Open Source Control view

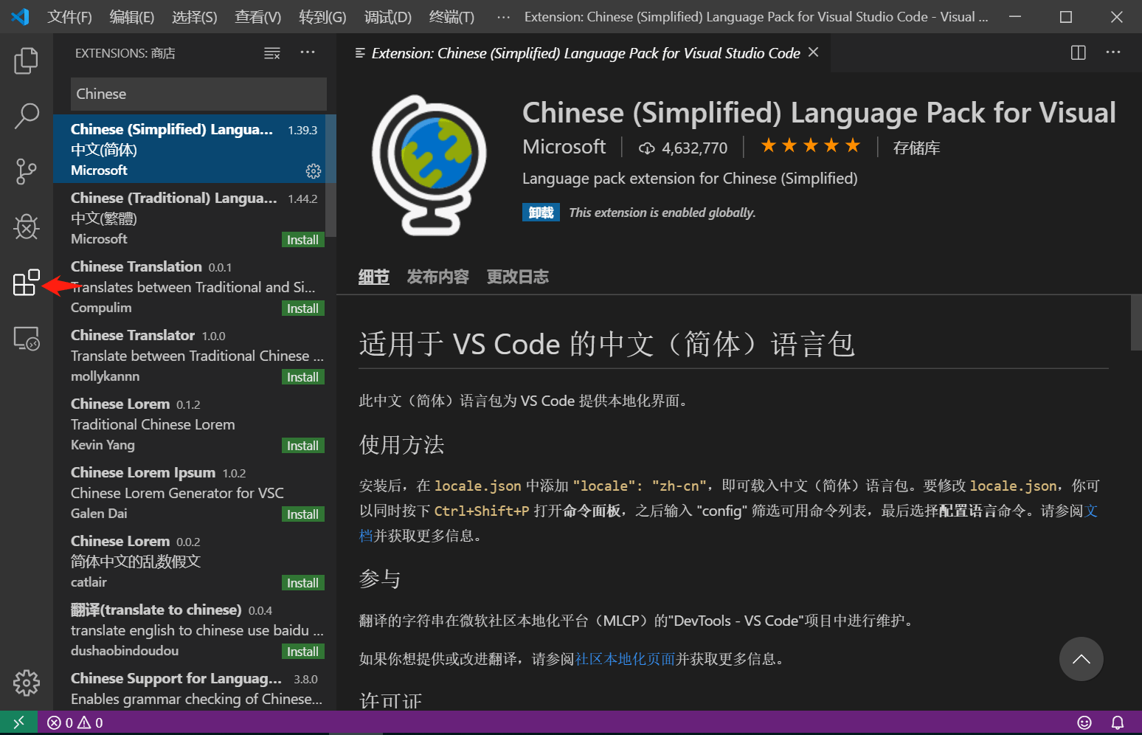(26, 171)
